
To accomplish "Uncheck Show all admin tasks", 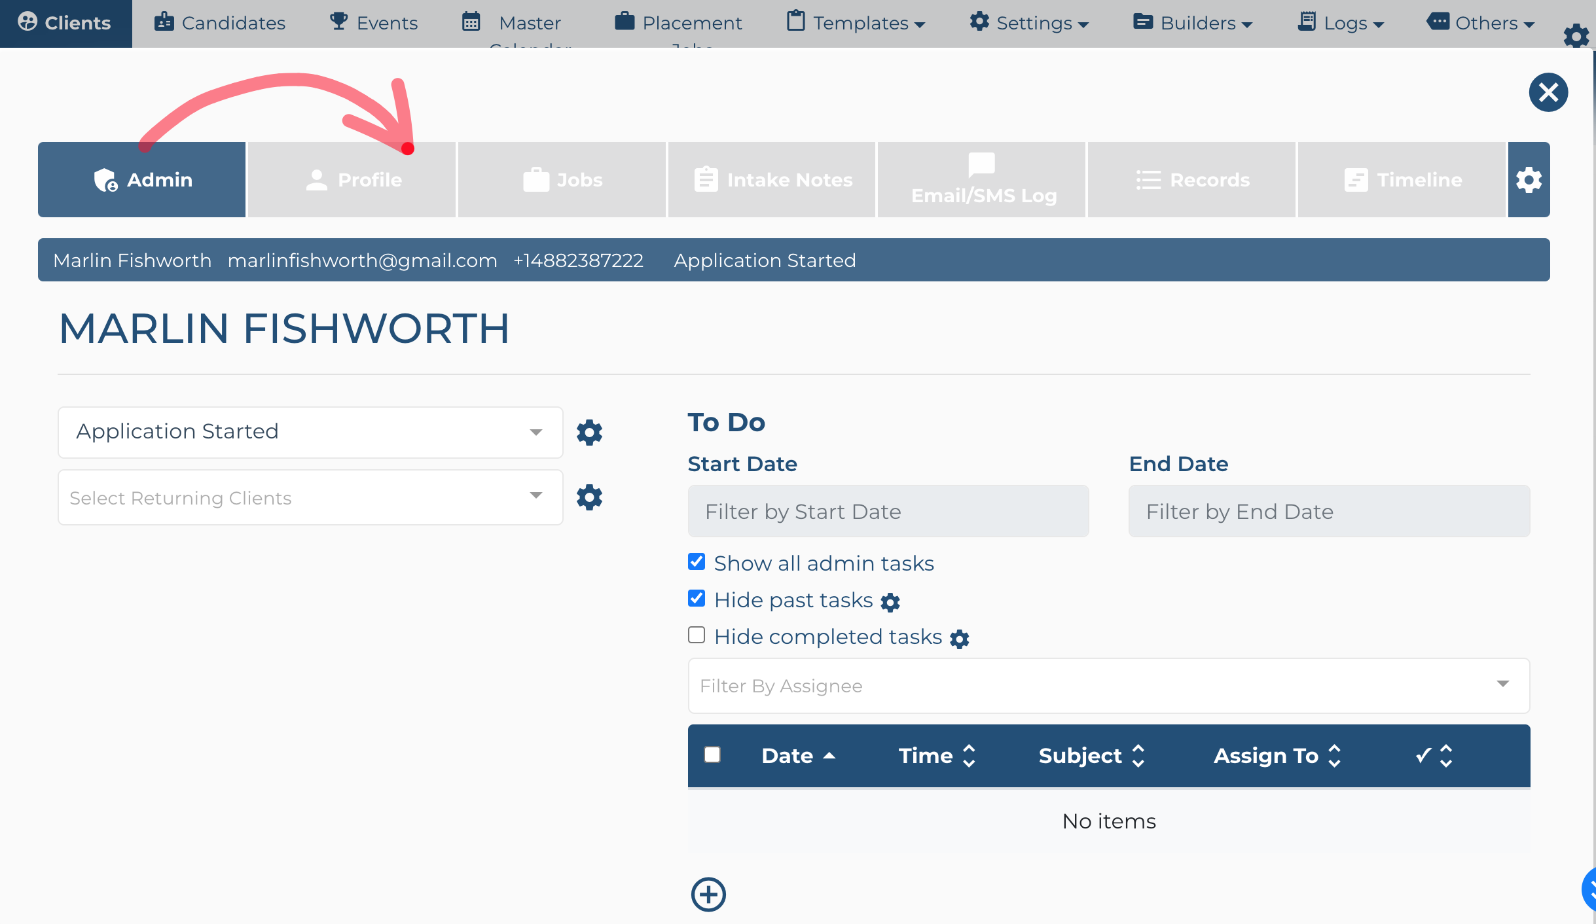I will 697,562.
